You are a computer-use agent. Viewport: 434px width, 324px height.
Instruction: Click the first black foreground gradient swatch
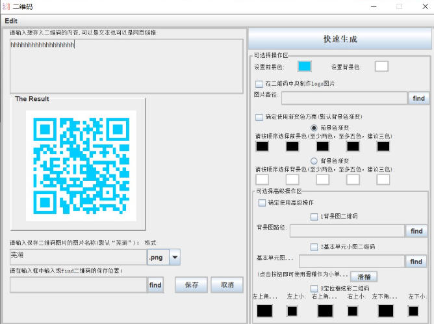(262, 146)
